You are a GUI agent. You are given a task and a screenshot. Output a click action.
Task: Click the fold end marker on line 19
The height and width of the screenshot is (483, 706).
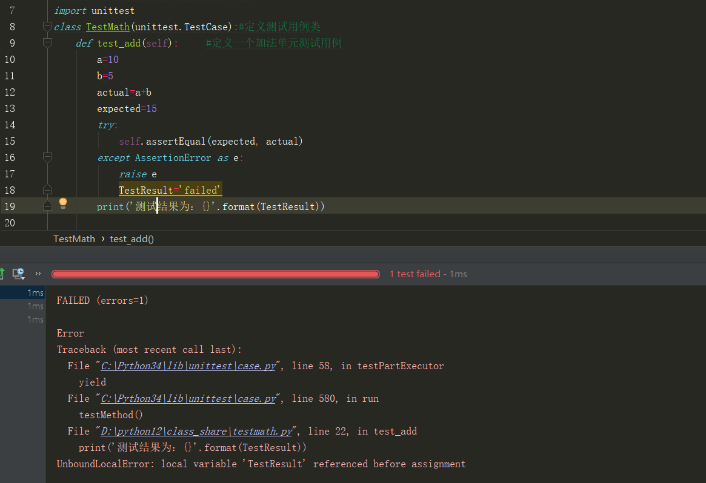click(x=47, y=206)
